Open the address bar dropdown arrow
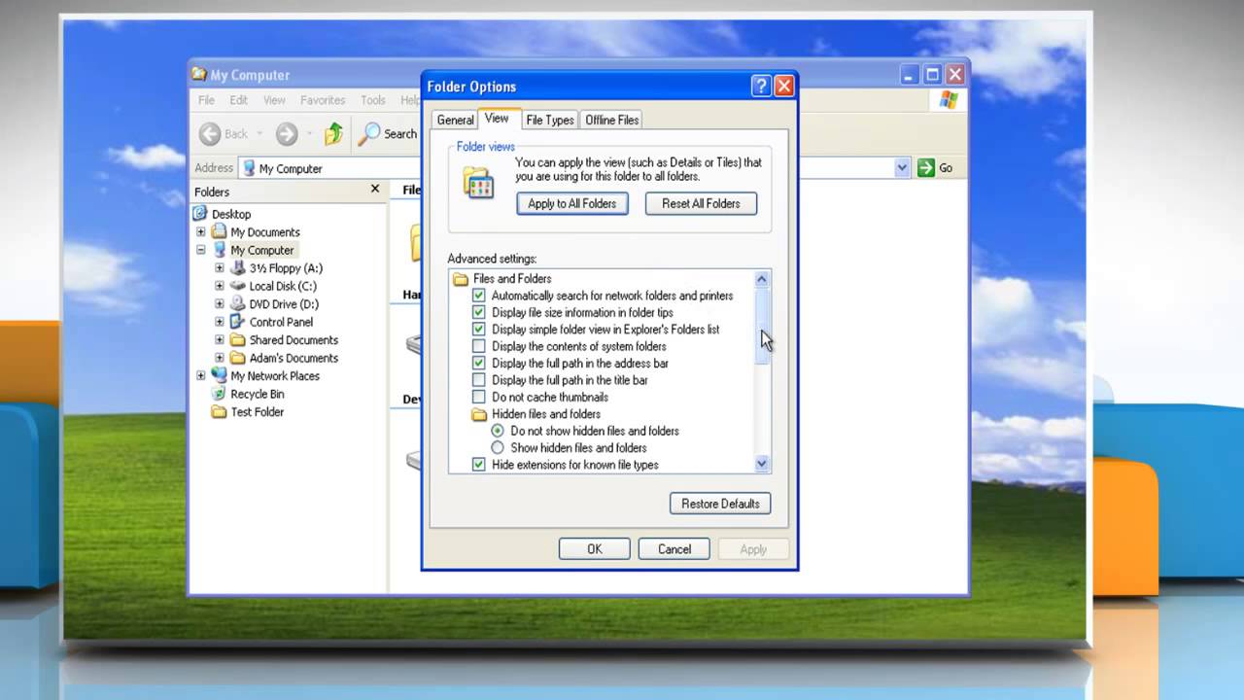This screenshot has width=1244, height=700. [x=902, y=168]
